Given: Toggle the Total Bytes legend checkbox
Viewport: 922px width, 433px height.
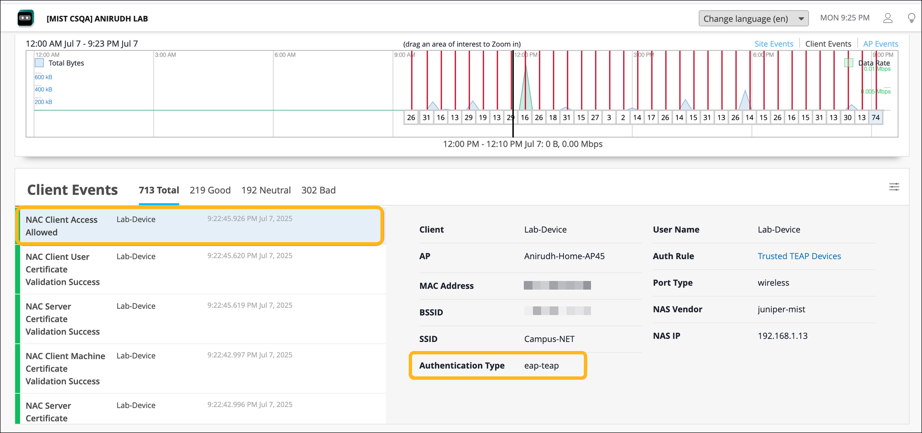Looking at the screenshot, I should 39,62.
